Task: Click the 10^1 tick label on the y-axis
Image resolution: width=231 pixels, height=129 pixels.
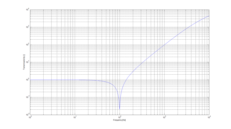Action: point(27,62)
